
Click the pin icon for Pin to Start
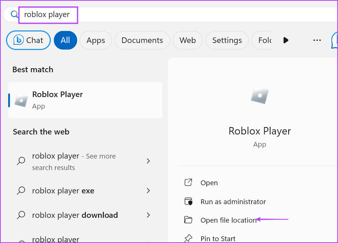tap(188, 238)
